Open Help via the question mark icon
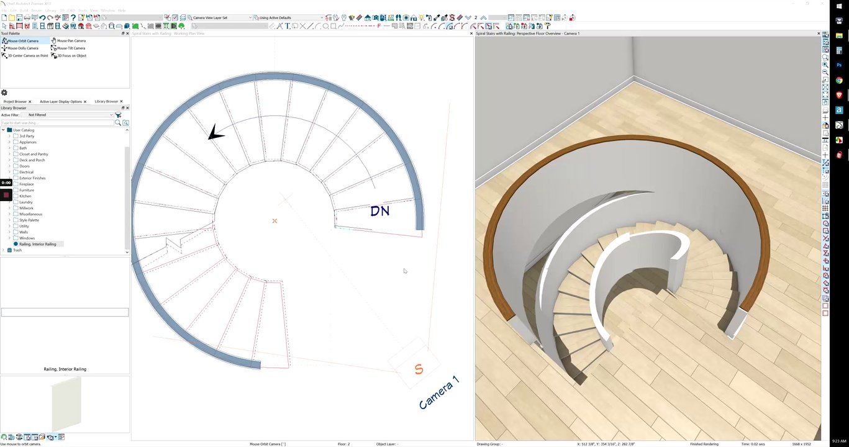Image resolution: width=849 pixels, height=447 pixels. point(73,18)
